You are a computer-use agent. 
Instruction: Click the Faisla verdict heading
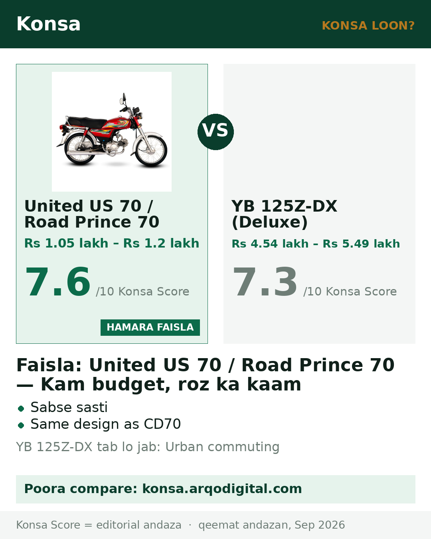click(x=206, y=375)
